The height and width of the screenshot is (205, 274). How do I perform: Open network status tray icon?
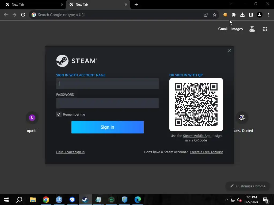tap(233, 200)
